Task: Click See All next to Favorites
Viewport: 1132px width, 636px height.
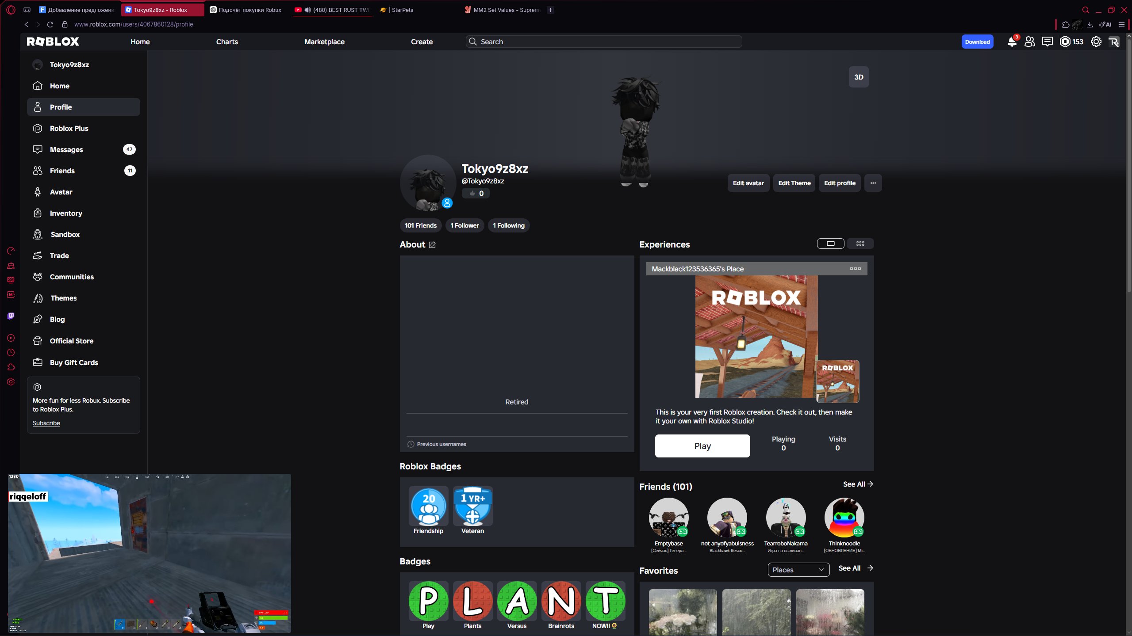Action: [x=855, y=568]
